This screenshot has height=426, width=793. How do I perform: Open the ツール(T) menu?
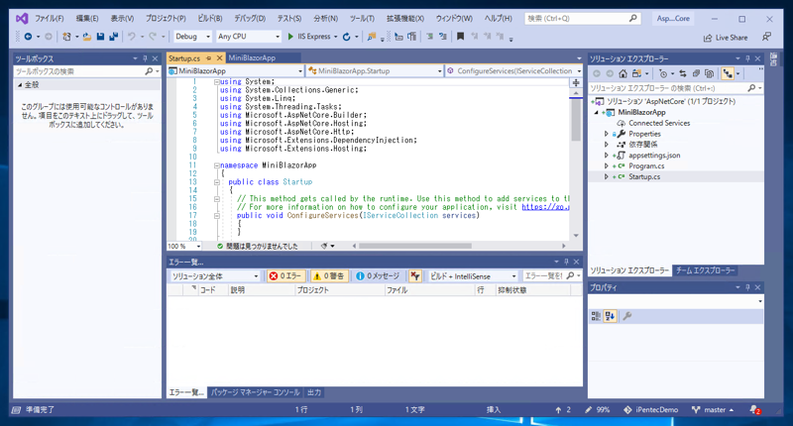[362, 19]
